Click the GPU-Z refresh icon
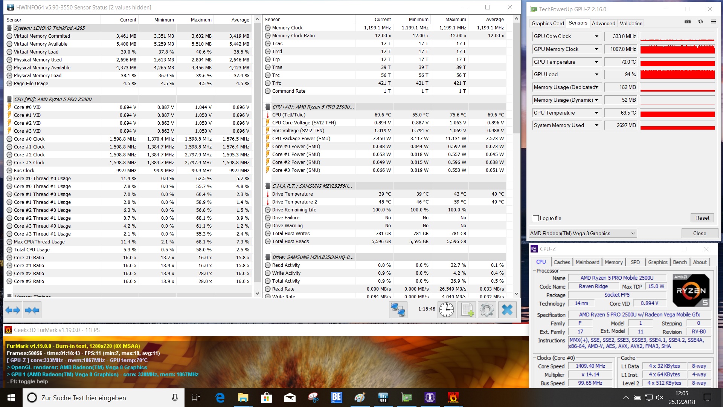 pos(700,22)
